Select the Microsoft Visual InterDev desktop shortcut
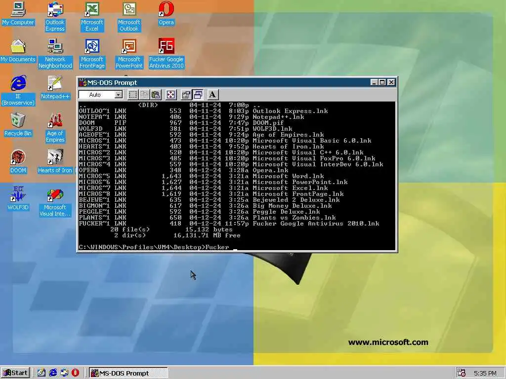 (55, 202)
